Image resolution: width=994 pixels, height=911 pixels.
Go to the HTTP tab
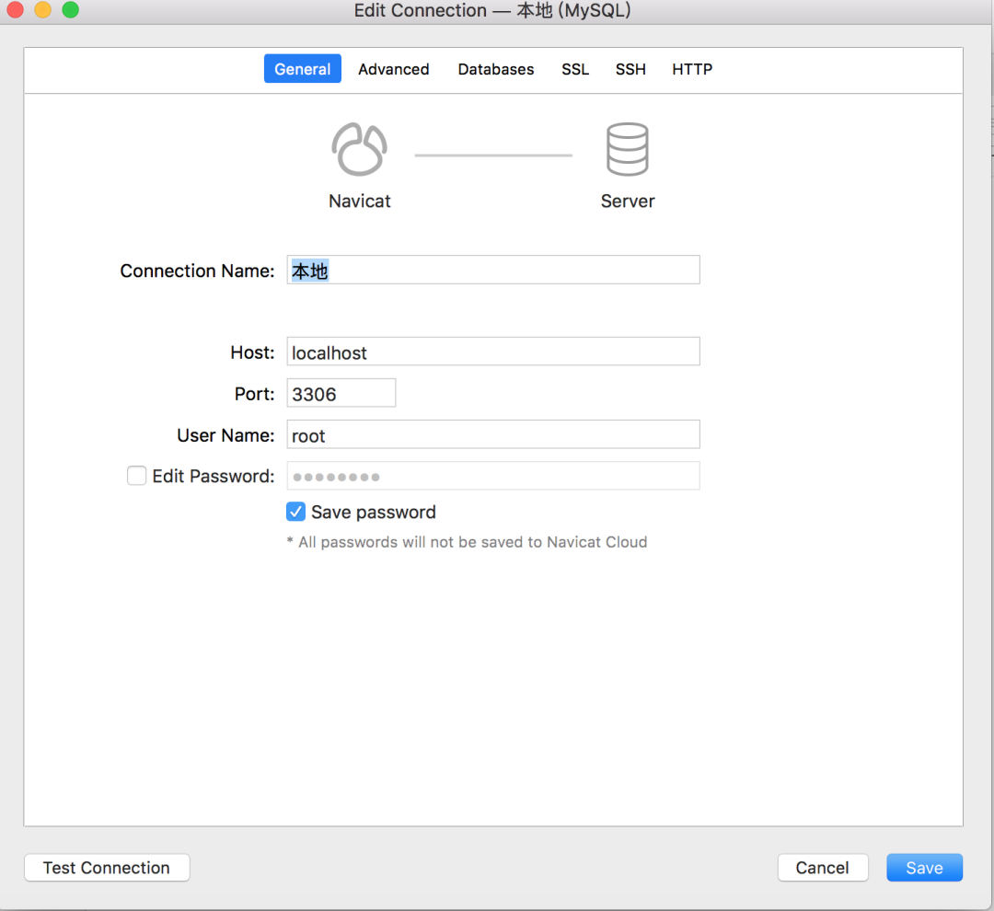coord(692,69)
